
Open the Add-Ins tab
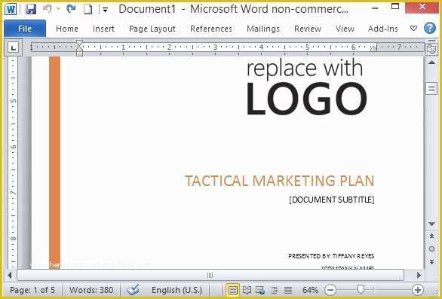pos(383,29)
